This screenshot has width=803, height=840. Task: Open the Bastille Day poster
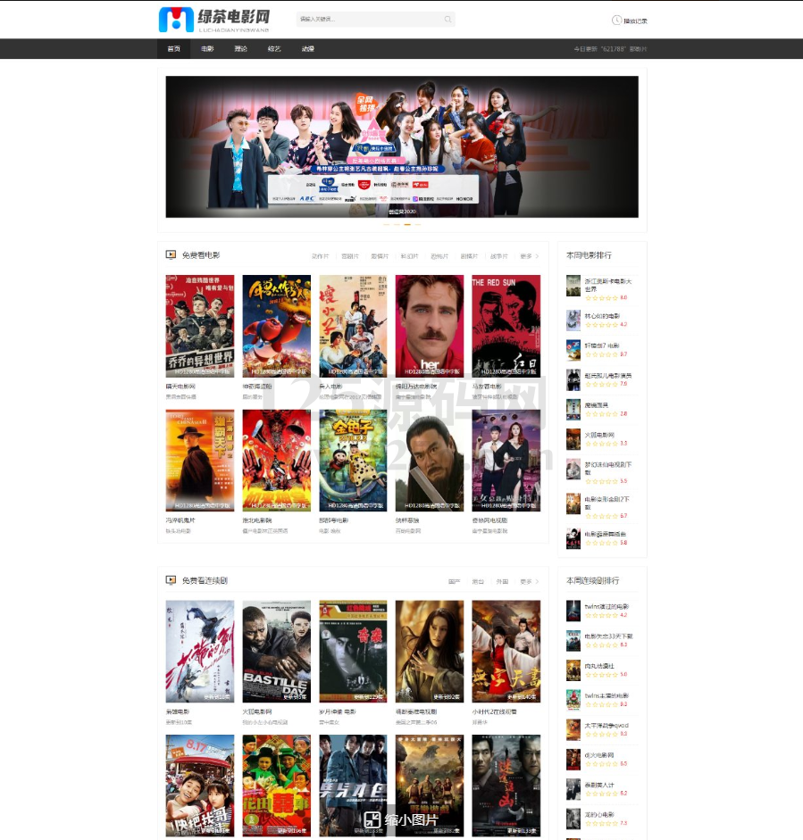pyautogui.click(x=276, y=651)
